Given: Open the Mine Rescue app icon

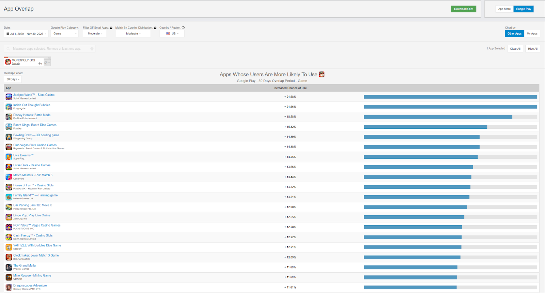Looking at the screenshot, I should click(x=9, y=277).
